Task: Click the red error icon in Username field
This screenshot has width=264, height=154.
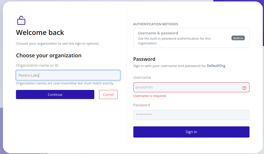Action: [244, 88]
